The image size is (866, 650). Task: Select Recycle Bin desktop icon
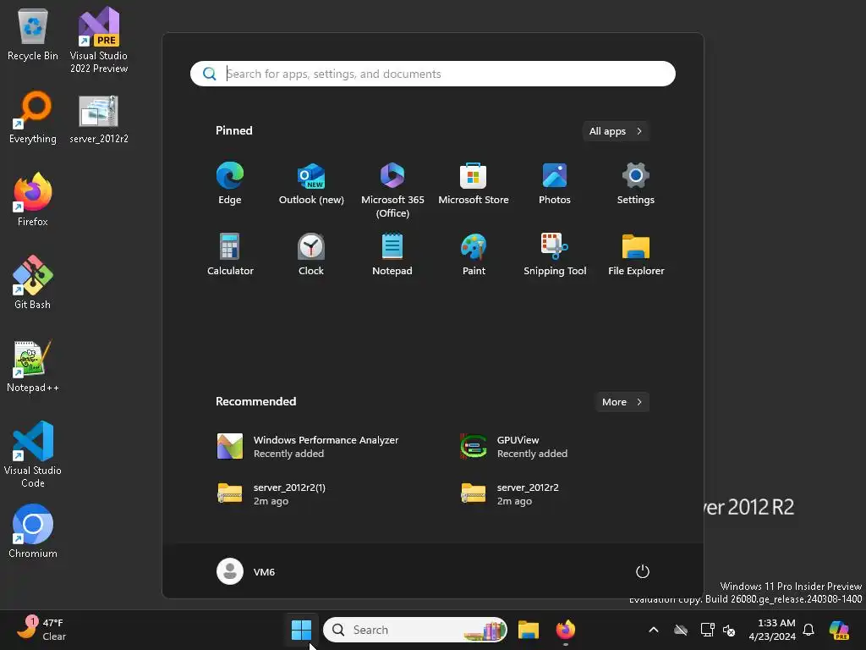(x=33, y=34)
